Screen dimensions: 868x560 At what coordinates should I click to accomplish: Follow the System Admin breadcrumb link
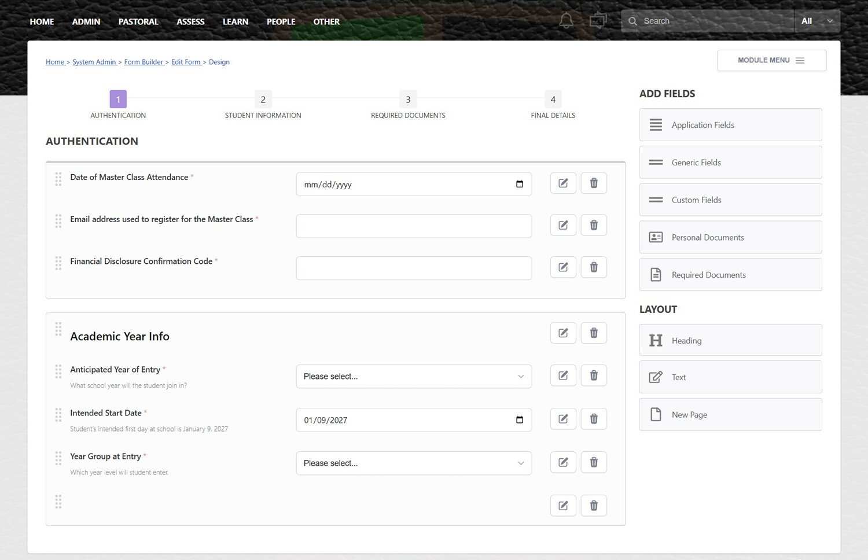coord(94,62)
